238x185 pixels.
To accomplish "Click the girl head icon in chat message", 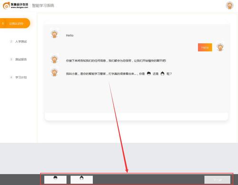I will (162, 74).
